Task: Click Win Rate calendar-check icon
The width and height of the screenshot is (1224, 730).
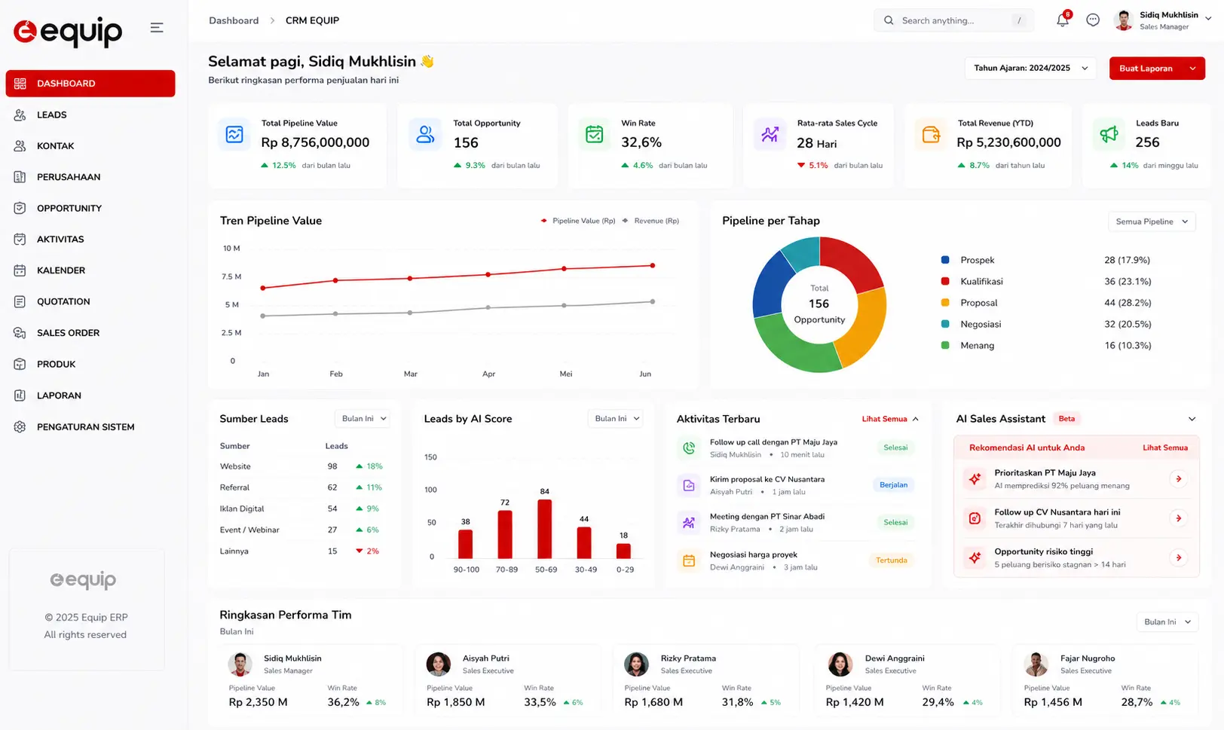Action: 595,135
